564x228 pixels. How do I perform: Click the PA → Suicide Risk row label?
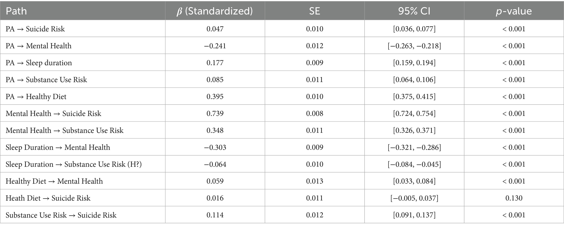coord(35,29)
